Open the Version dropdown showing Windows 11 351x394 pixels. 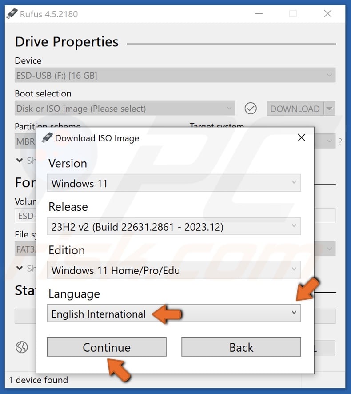click(x=173, y=183)
